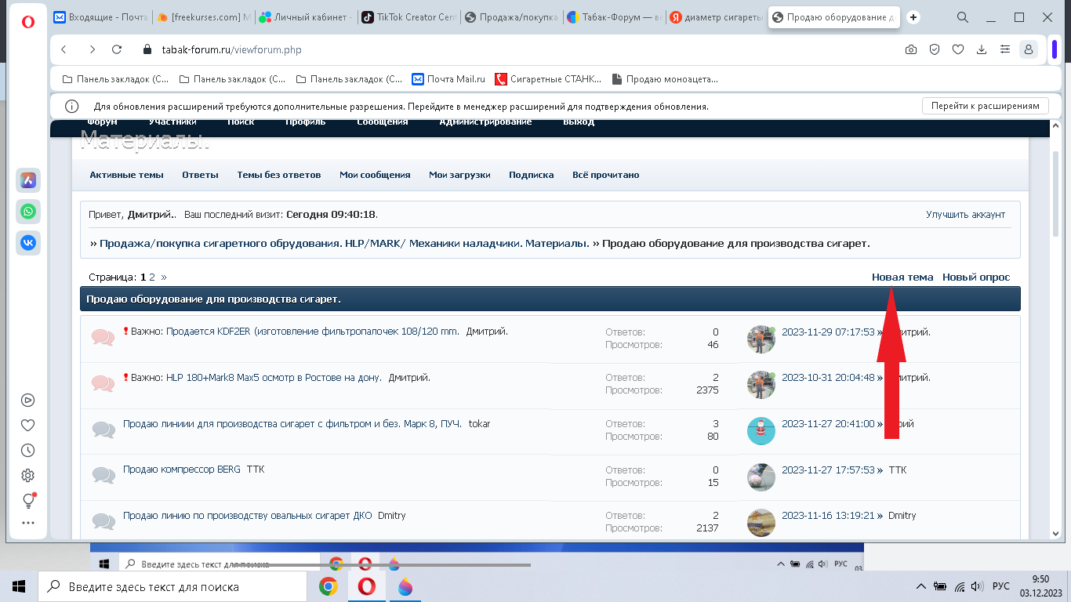
Task: Reload the current page
Action: pos(117,49)
